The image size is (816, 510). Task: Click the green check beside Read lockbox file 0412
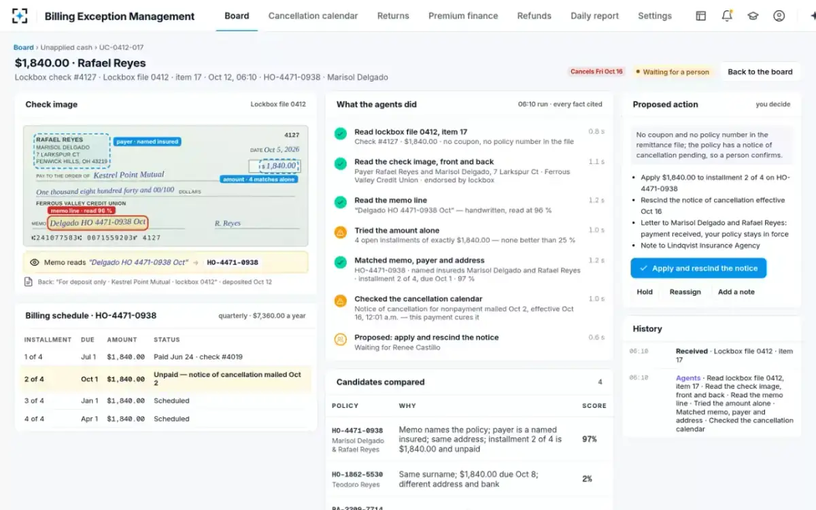pyautogui.click(x=341, y=134)
